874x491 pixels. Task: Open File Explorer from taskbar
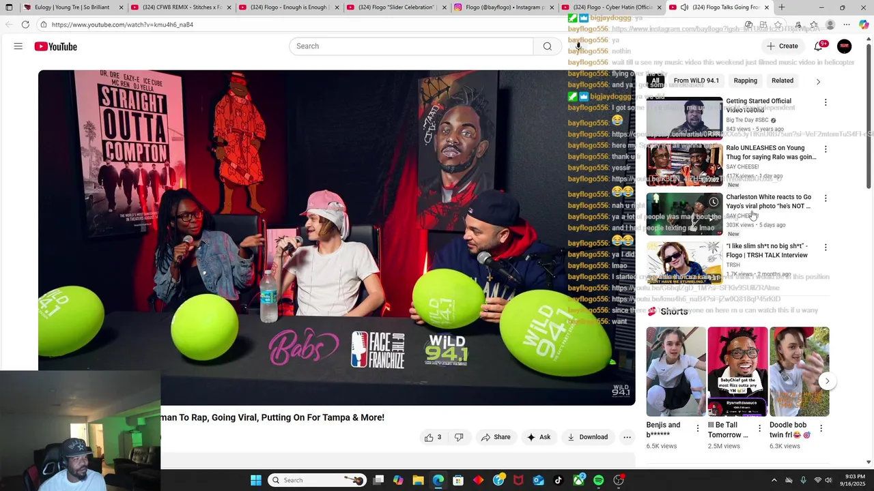pyautogui.click(x=418, y=480)
